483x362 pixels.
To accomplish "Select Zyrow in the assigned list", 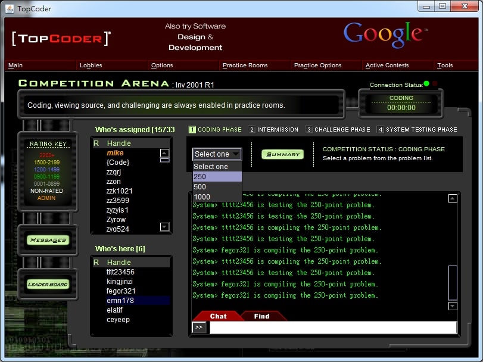I will (116, 220).
